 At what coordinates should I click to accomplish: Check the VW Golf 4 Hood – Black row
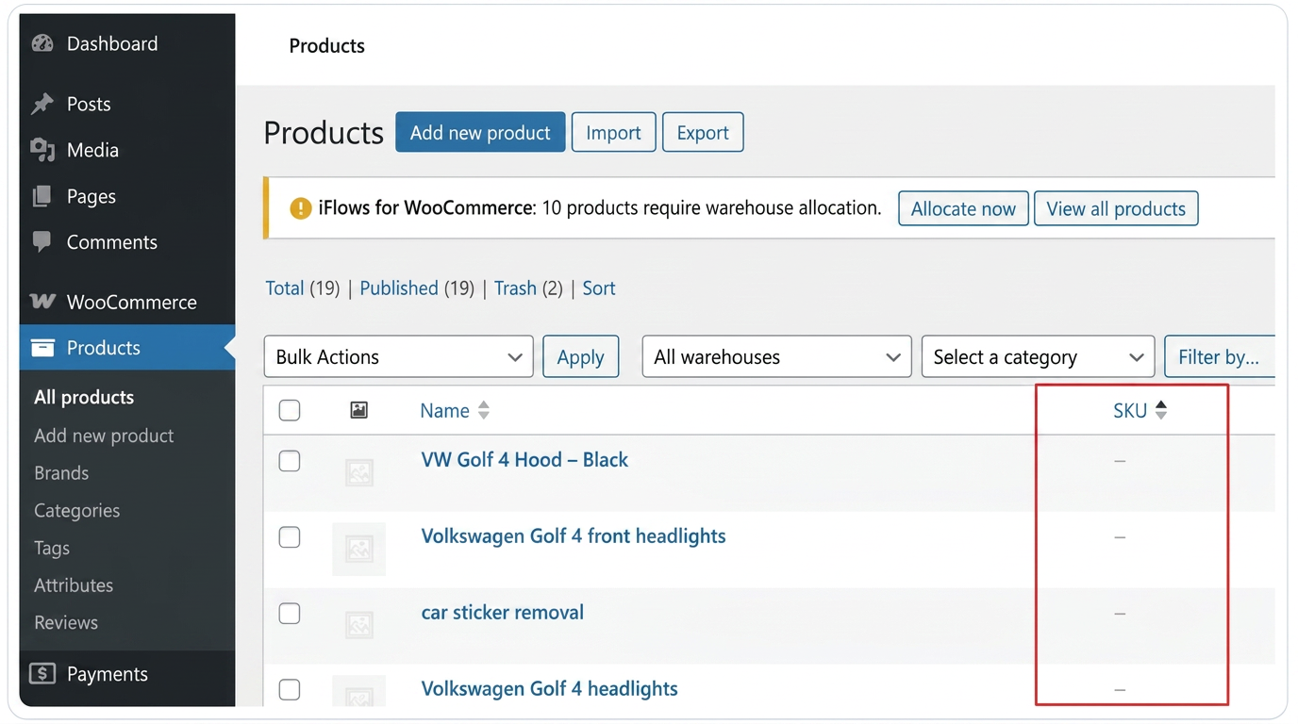coord(290,461)
